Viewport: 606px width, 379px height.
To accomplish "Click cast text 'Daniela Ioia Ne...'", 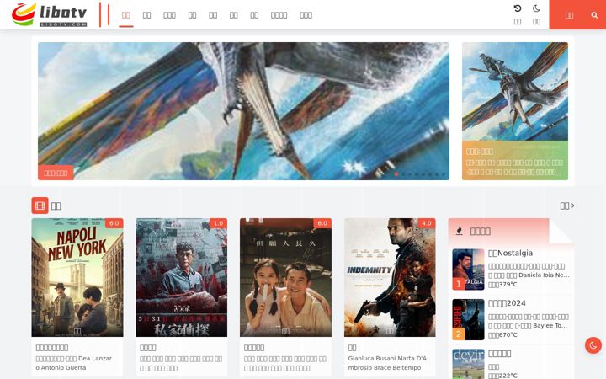I will coord(544,275).
